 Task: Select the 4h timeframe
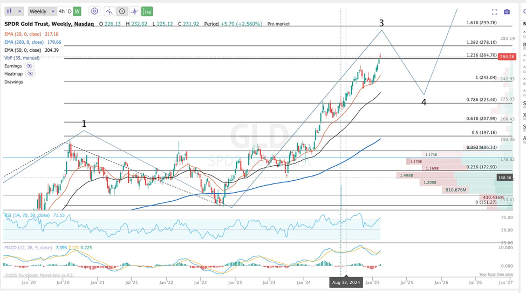[62, 11]
